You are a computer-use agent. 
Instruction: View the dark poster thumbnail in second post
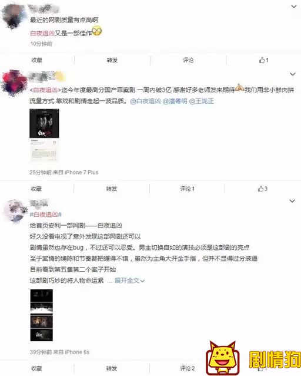(x=44, y=123)
